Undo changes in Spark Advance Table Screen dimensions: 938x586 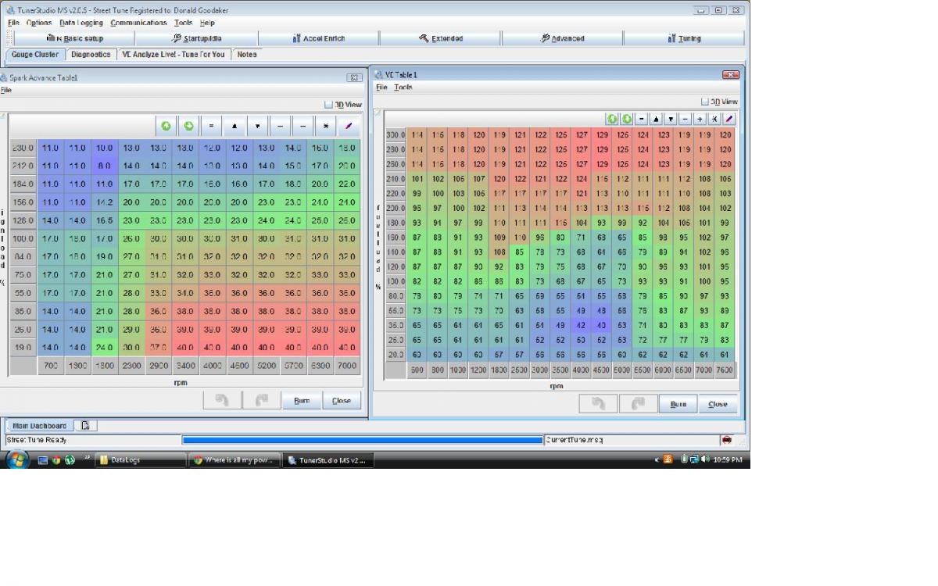(222, 400)
